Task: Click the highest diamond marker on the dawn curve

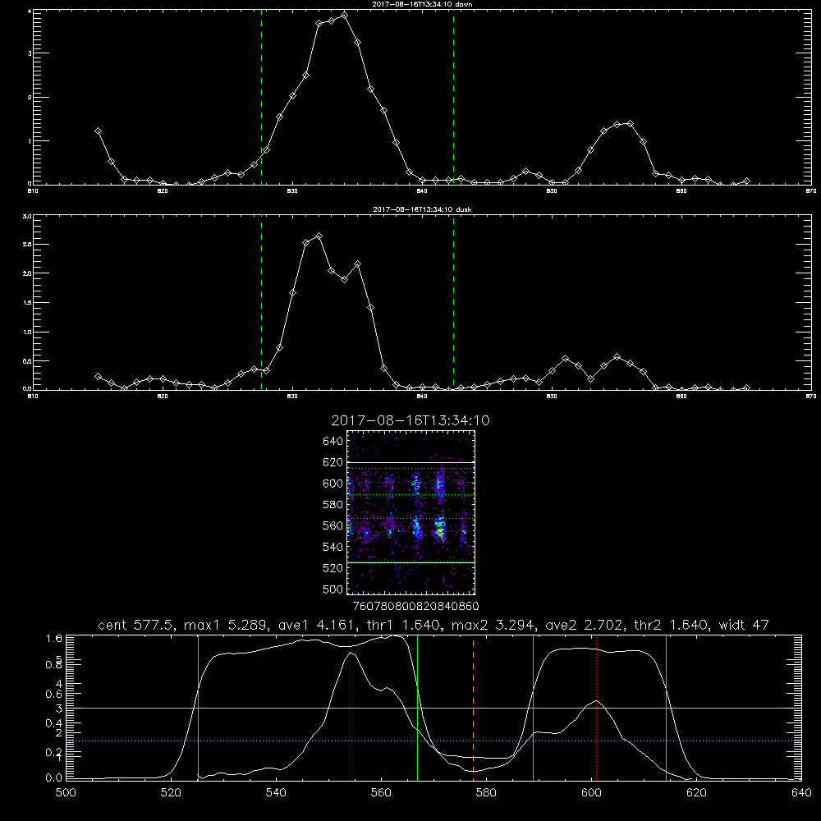Action: pyautogui.click(x=344, y=15)
